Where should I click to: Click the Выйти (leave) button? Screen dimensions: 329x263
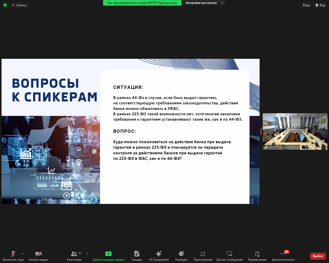coord(318,256)
